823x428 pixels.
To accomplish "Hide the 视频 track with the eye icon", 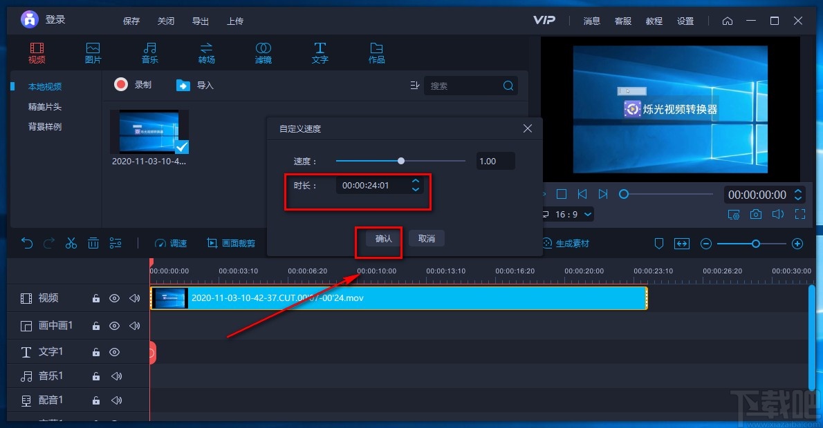I will click(115, 298).
